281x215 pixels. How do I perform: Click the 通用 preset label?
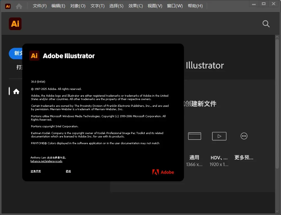click(194, 158)
